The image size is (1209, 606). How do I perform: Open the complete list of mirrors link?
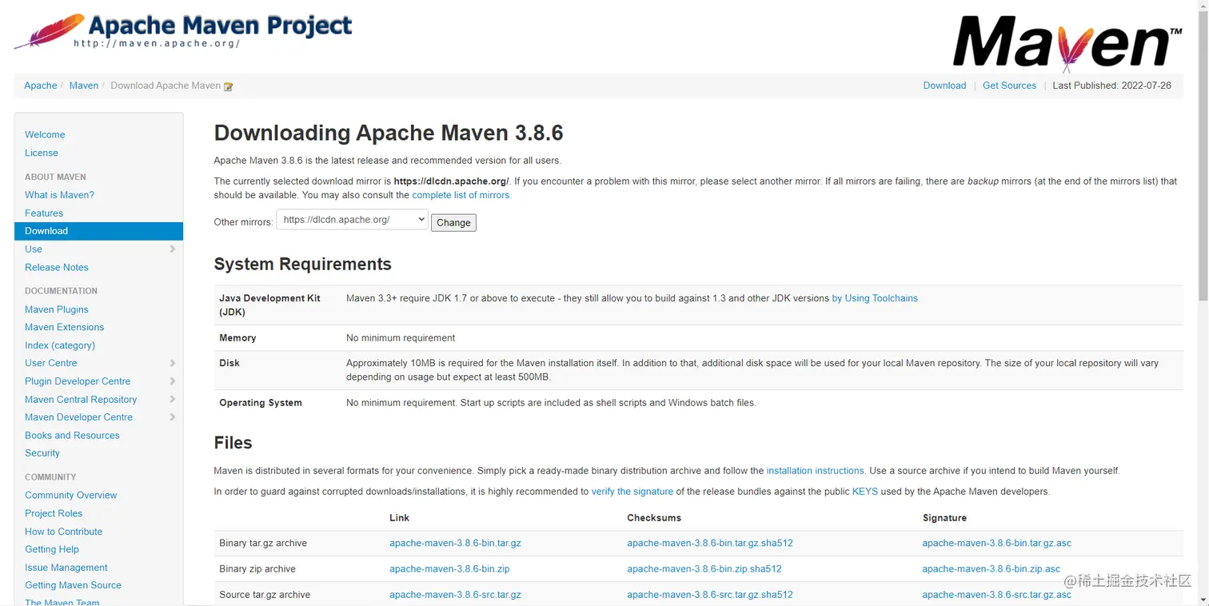[461, 195]
